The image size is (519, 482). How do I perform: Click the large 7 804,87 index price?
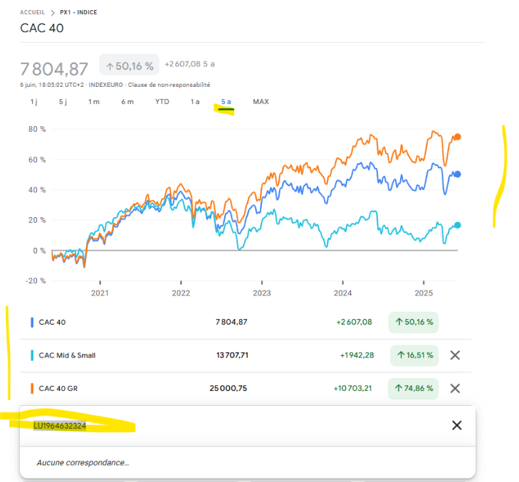(x=54, y=69)
